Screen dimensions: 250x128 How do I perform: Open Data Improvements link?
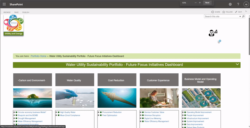[x=194, y=124]
